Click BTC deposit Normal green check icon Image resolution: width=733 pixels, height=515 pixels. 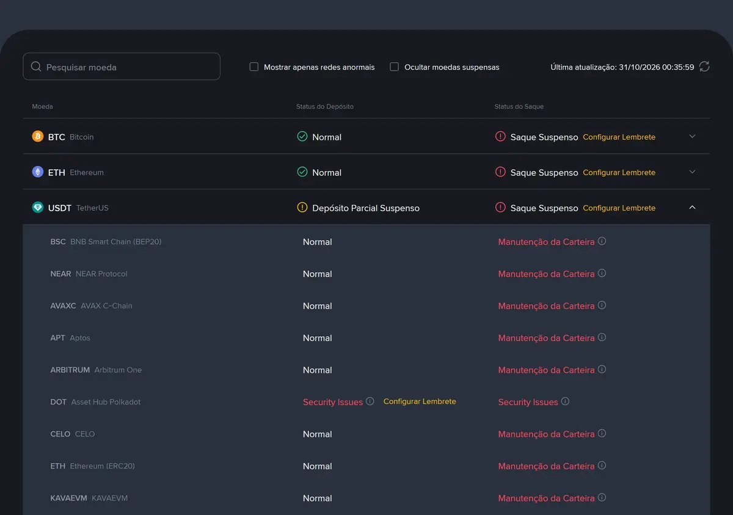click(x=302, y=137)
